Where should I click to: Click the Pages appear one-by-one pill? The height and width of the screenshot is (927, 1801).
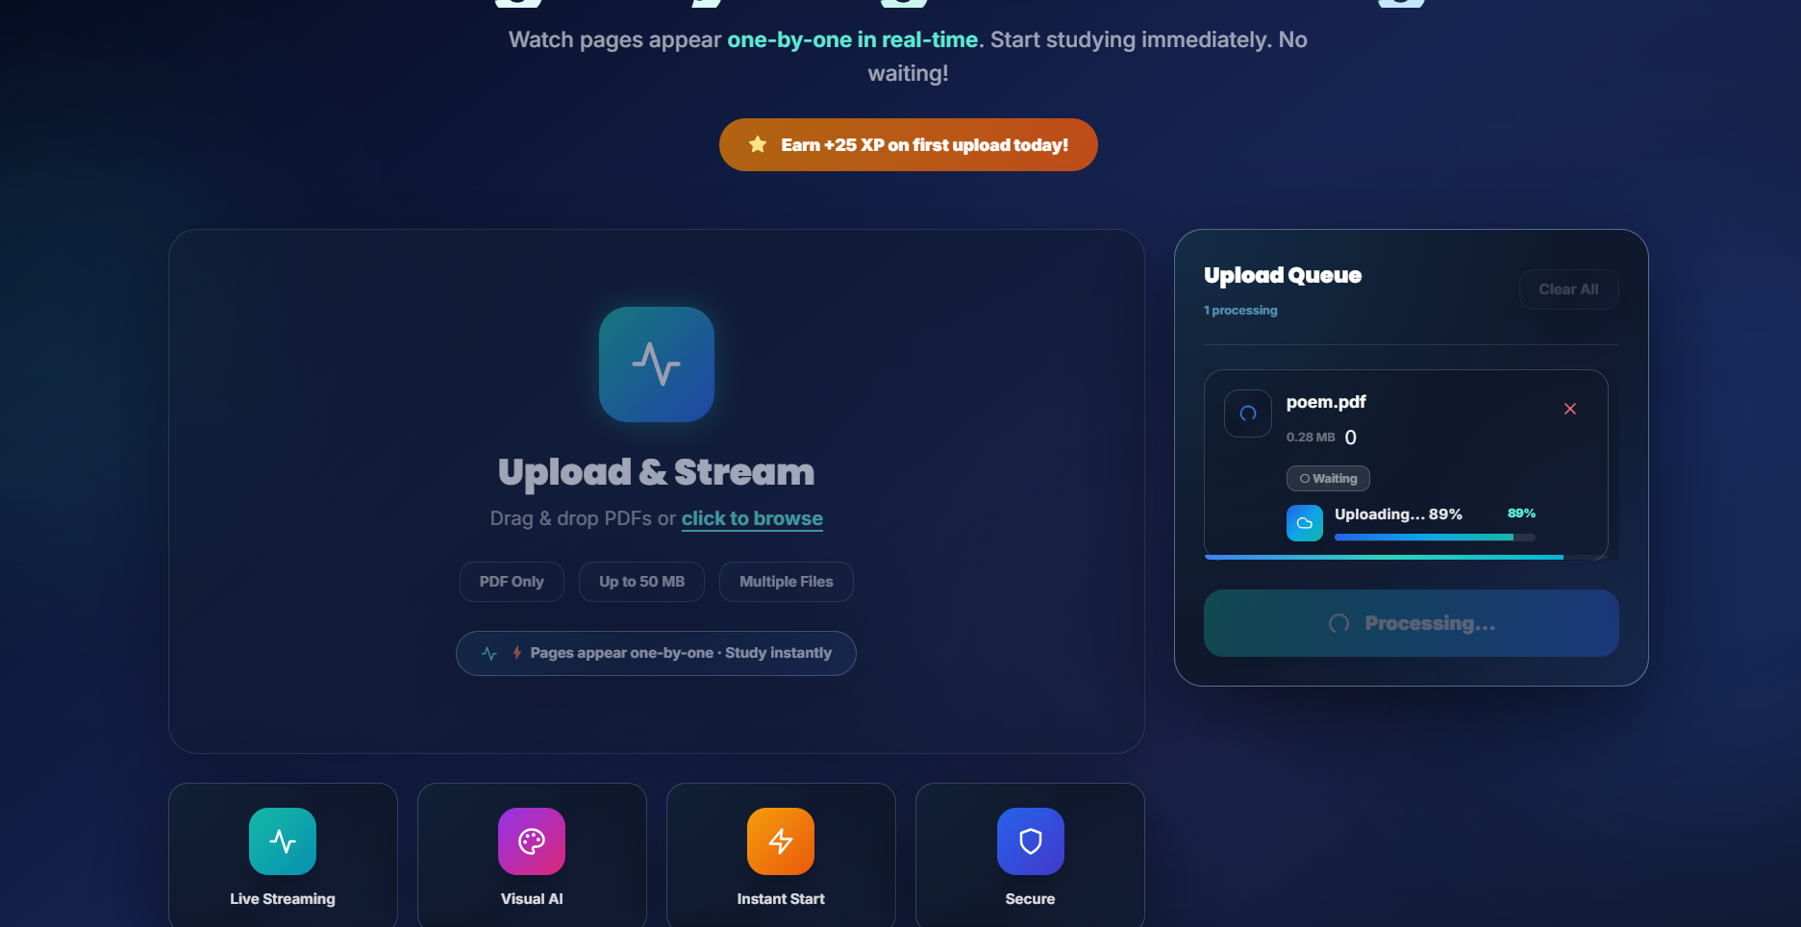[656, 653]
